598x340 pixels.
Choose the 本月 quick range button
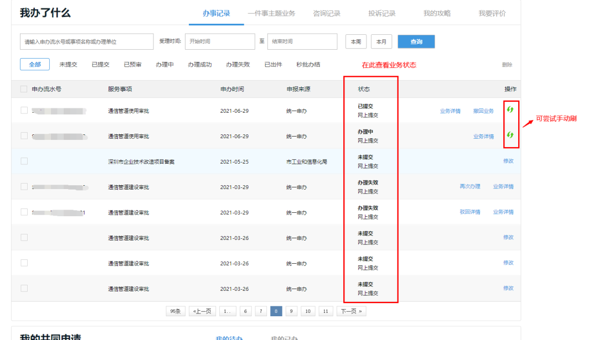382,41
